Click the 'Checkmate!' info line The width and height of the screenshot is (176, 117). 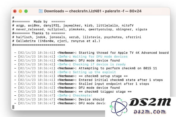pos(53,96)
